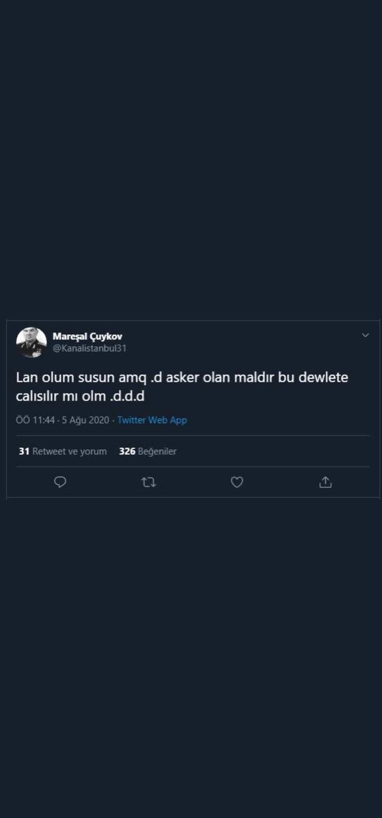The width and height of the screenshot is (382, 818).
Task: Retweet this tweet using the arrows icon
Action: click(148, 482)
